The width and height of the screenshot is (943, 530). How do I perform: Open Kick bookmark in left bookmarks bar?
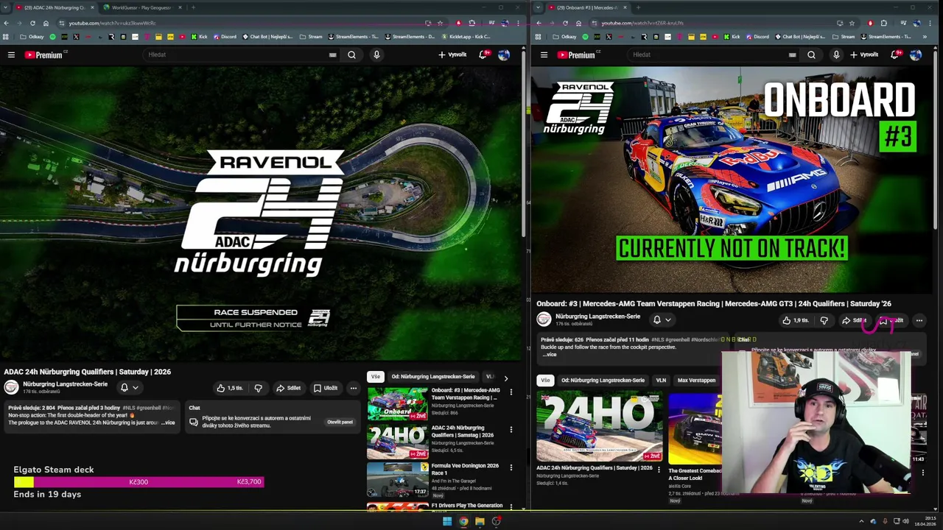pos(199,37)
